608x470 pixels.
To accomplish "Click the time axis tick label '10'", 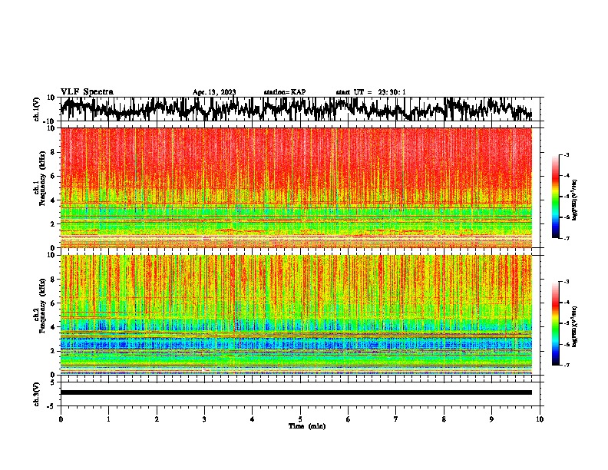I will [540, 419].
